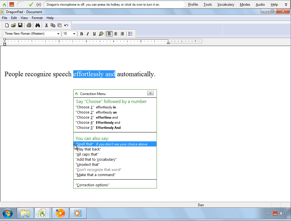
Task: Click the Paste clipboard icon
Action: pyautogui.click(x=60, y=25)
